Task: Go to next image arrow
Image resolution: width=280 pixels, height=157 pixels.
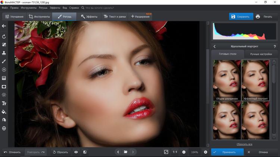Action: (x=133, y=152)
